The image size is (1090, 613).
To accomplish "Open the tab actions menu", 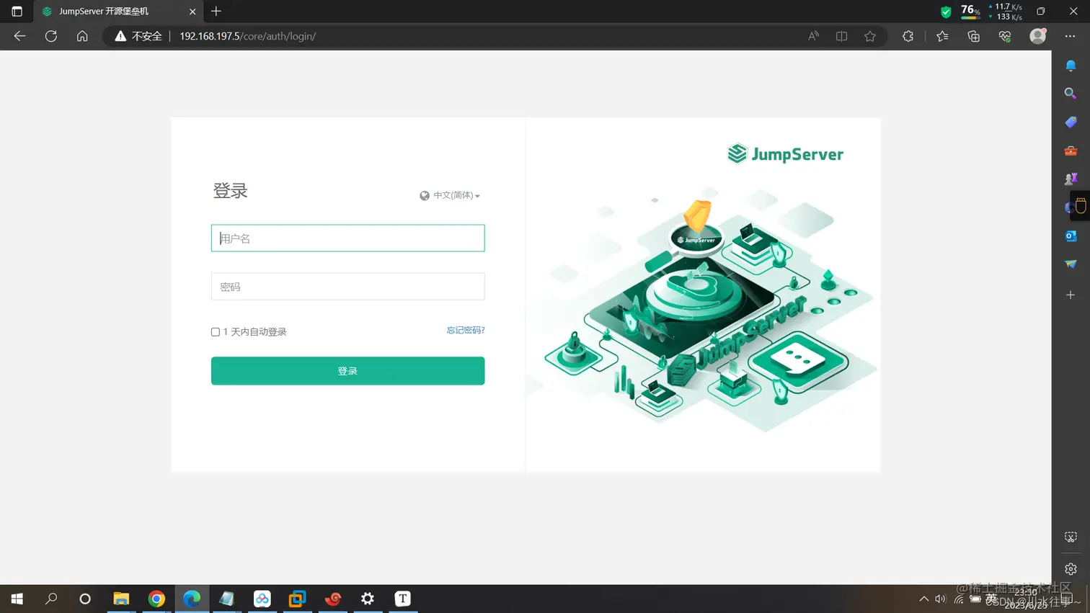I will point(17,12).
